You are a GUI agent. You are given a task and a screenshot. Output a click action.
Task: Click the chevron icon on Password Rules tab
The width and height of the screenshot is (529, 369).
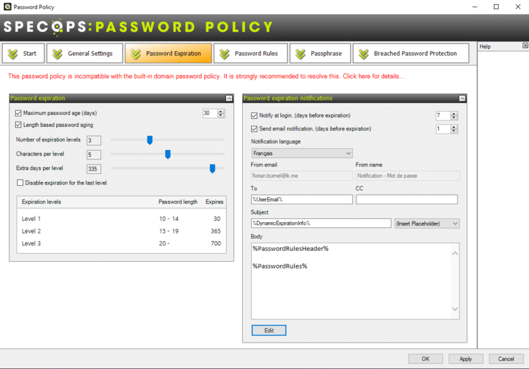coord(224,54)
